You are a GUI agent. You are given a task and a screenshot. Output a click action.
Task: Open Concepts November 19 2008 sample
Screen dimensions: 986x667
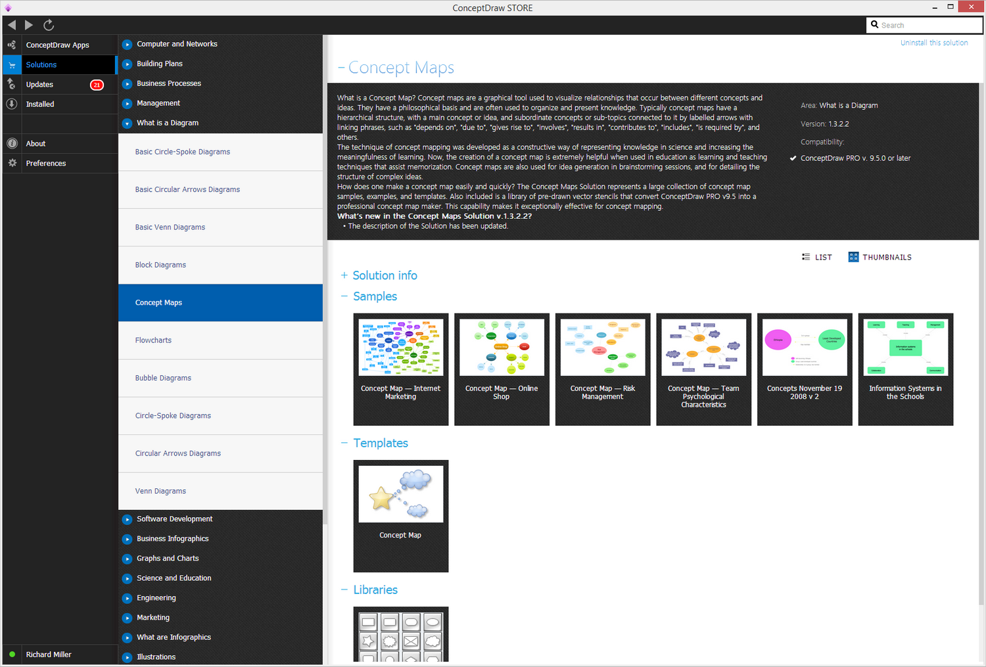coord(805,369)
